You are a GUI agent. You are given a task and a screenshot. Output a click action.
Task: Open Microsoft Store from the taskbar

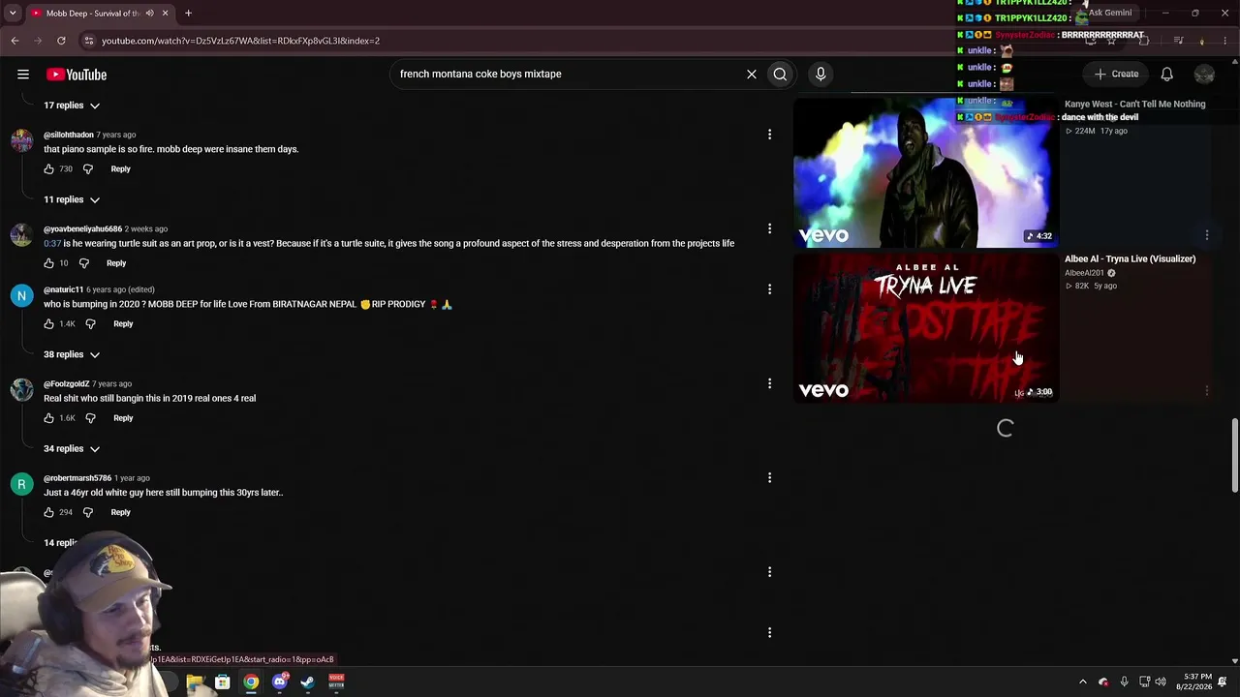click(222, 682)
